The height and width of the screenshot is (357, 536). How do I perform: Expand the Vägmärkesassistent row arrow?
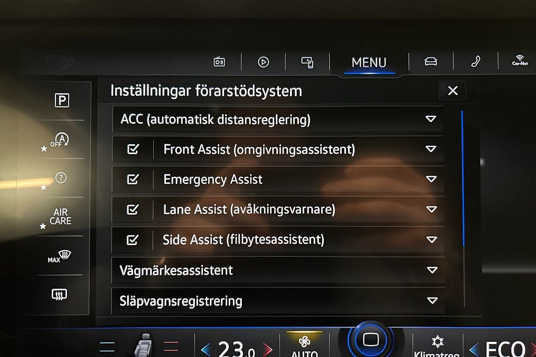pyautogui.click(x=432, y=270)
